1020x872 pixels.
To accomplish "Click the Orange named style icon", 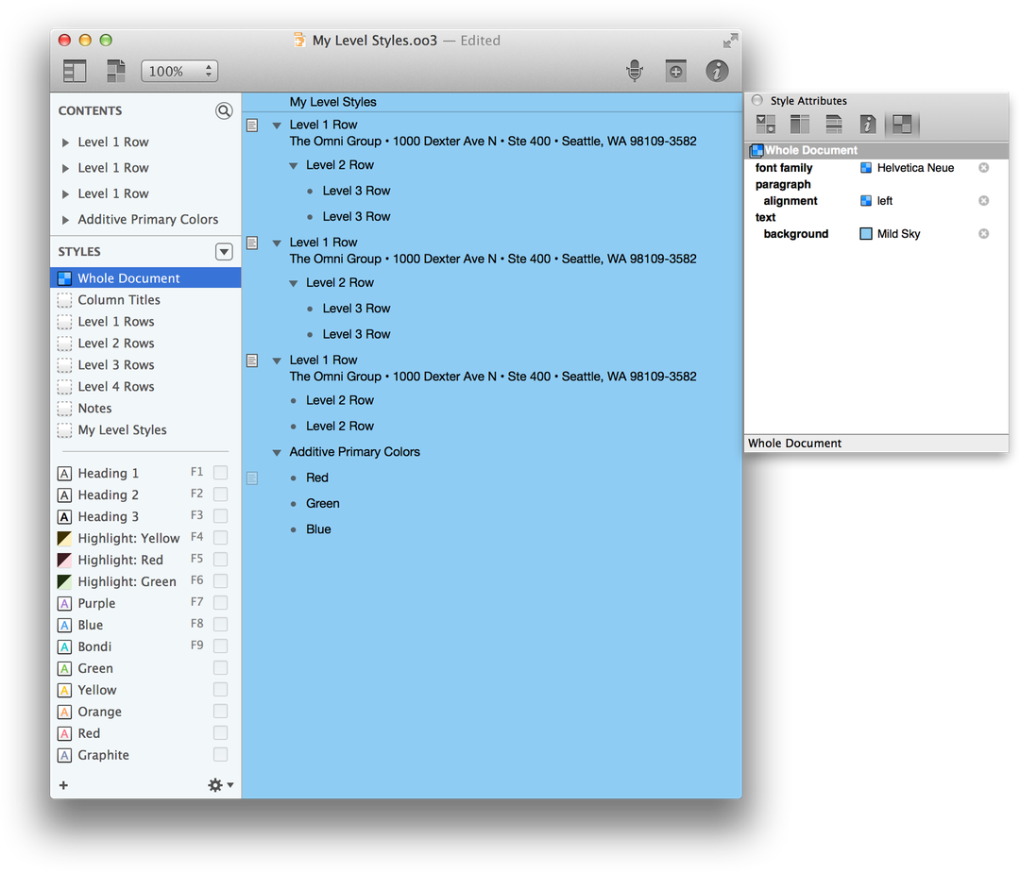I will click(x=64, y=712).
